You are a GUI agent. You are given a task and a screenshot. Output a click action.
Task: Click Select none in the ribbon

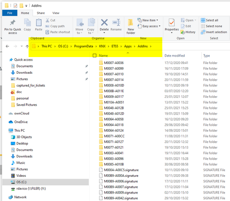212,26
